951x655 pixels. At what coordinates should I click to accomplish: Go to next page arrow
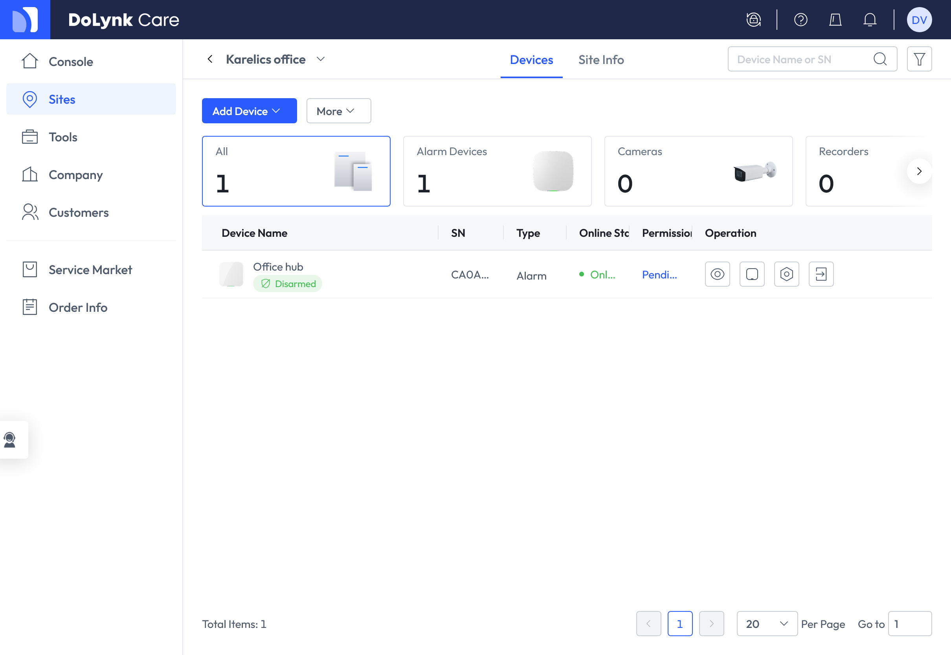pyautogui.click(x=712, y=624)
